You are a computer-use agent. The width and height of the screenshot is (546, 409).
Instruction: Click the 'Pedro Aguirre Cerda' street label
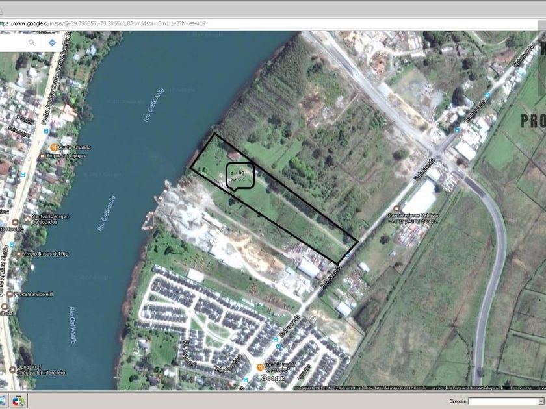tap(51, 101)
